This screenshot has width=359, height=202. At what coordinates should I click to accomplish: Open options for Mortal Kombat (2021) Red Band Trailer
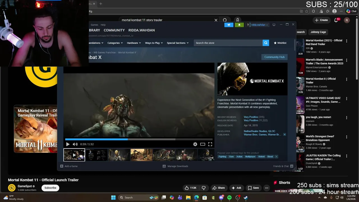(x=347, y=41)
